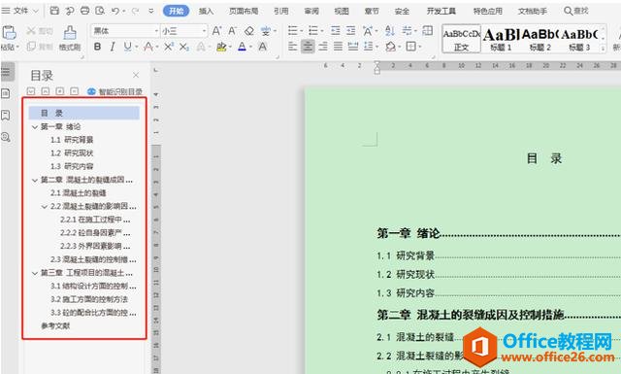
Task: Justify paragraph text
Action: [338, 47]
